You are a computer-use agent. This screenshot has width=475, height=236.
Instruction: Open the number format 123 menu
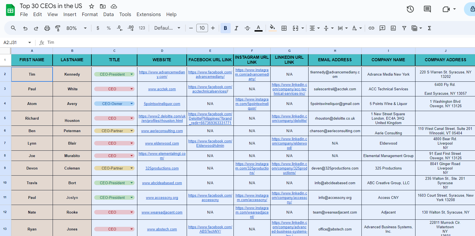(x=142, y=28)
